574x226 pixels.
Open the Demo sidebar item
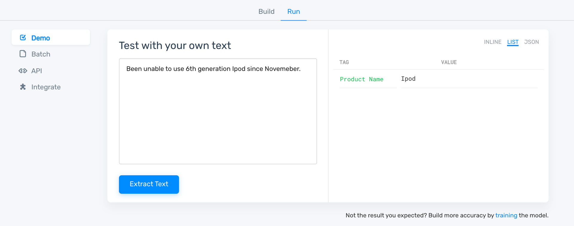click(x=41, y=38)
